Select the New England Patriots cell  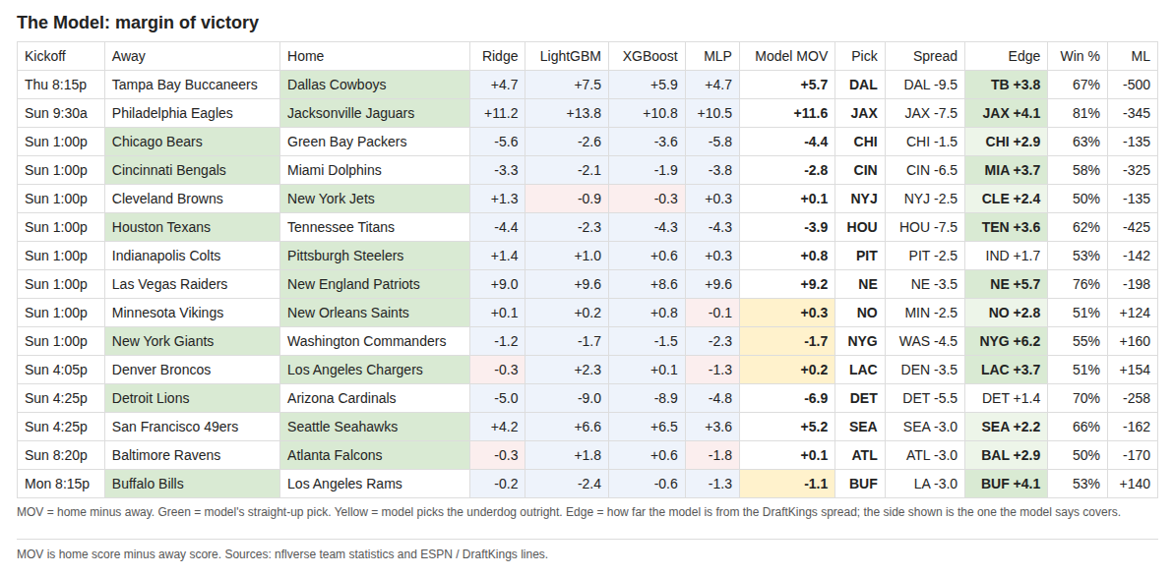tap(375, 284)
